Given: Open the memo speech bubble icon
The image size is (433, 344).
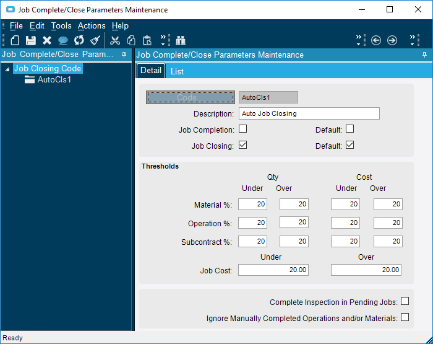Looking at the screenshot, I should coord(63,41).
